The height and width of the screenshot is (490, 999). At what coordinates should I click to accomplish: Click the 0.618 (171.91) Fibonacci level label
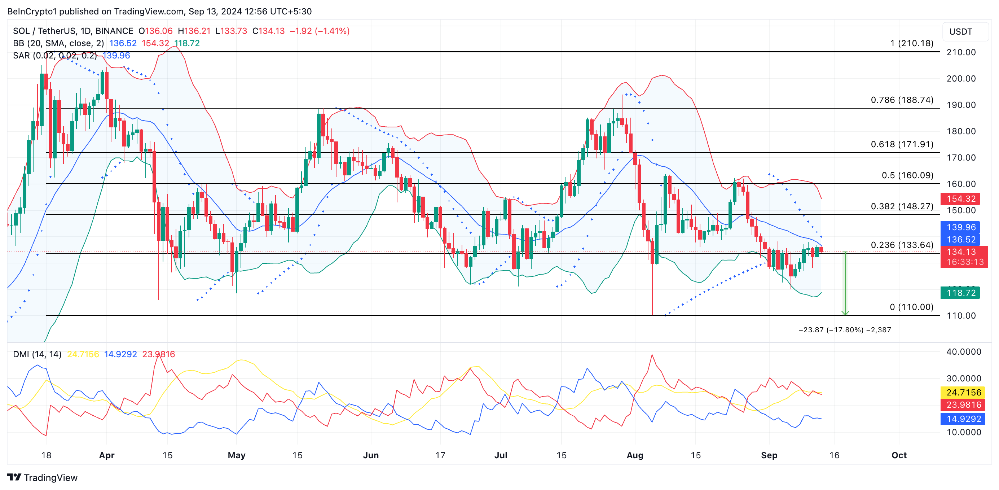pos(902,144)
